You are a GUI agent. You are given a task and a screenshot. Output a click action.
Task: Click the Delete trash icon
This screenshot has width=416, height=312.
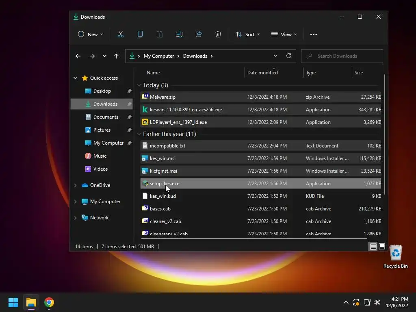218,34
